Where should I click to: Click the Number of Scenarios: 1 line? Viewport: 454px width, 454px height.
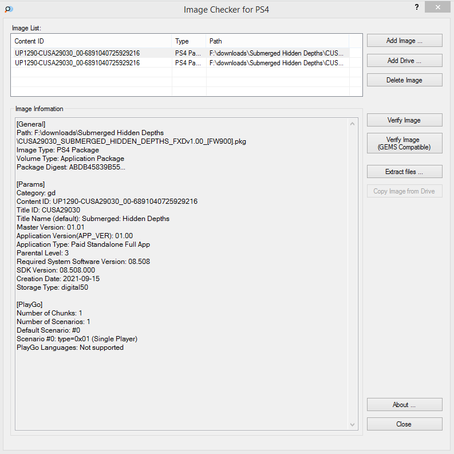pyautogui.click(x=54, y=322)
